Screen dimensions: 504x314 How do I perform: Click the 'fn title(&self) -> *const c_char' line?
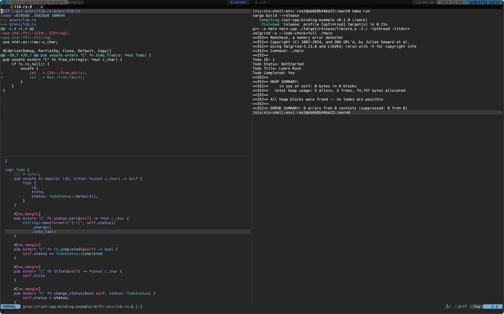68,271
